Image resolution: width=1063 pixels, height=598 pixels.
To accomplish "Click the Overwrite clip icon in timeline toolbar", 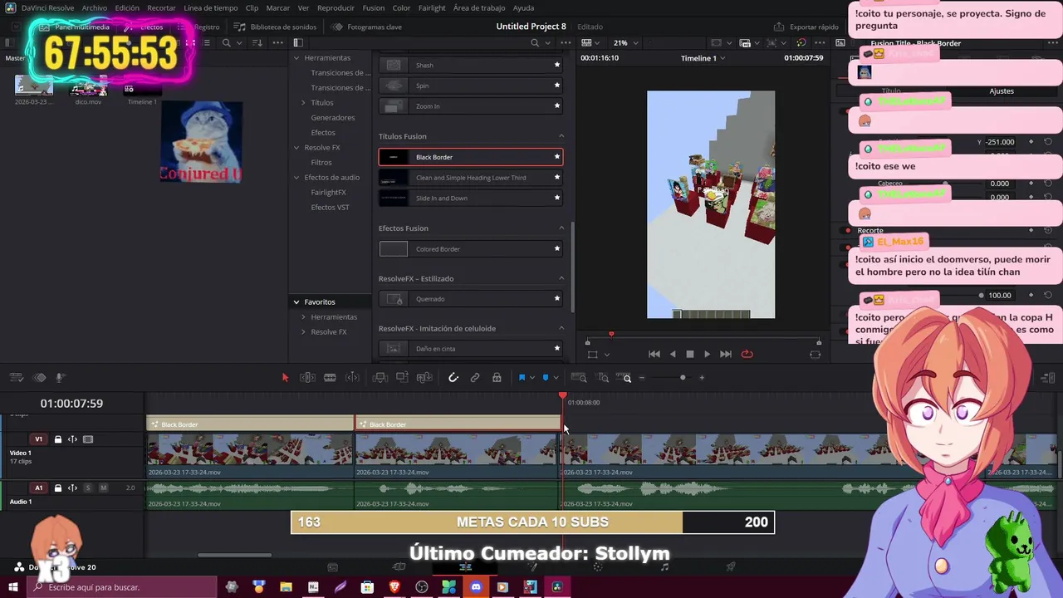I will (x=402, y=378).
